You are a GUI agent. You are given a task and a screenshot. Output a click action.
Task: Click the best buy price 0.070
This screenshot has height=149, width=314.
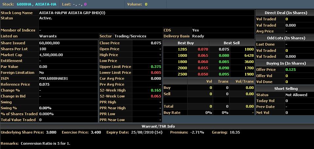pos(203,49)
